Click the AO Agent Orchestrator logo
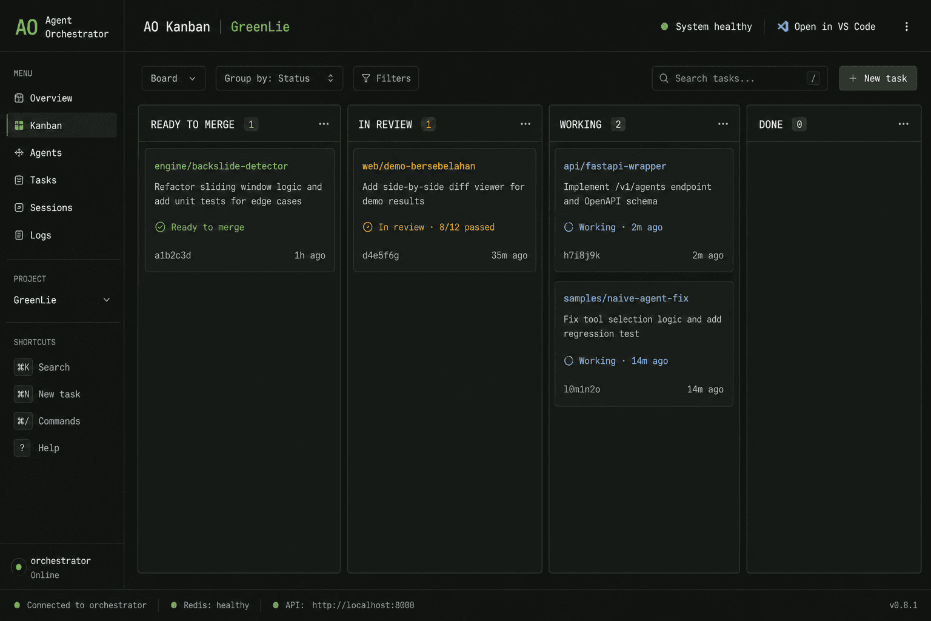The height and width of the screenshot is (621, 931). point(62,27)
